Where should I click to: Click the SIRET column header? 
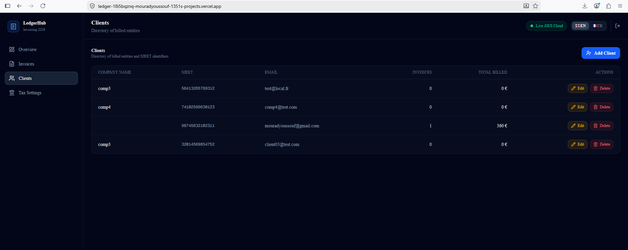pos(187,72)
